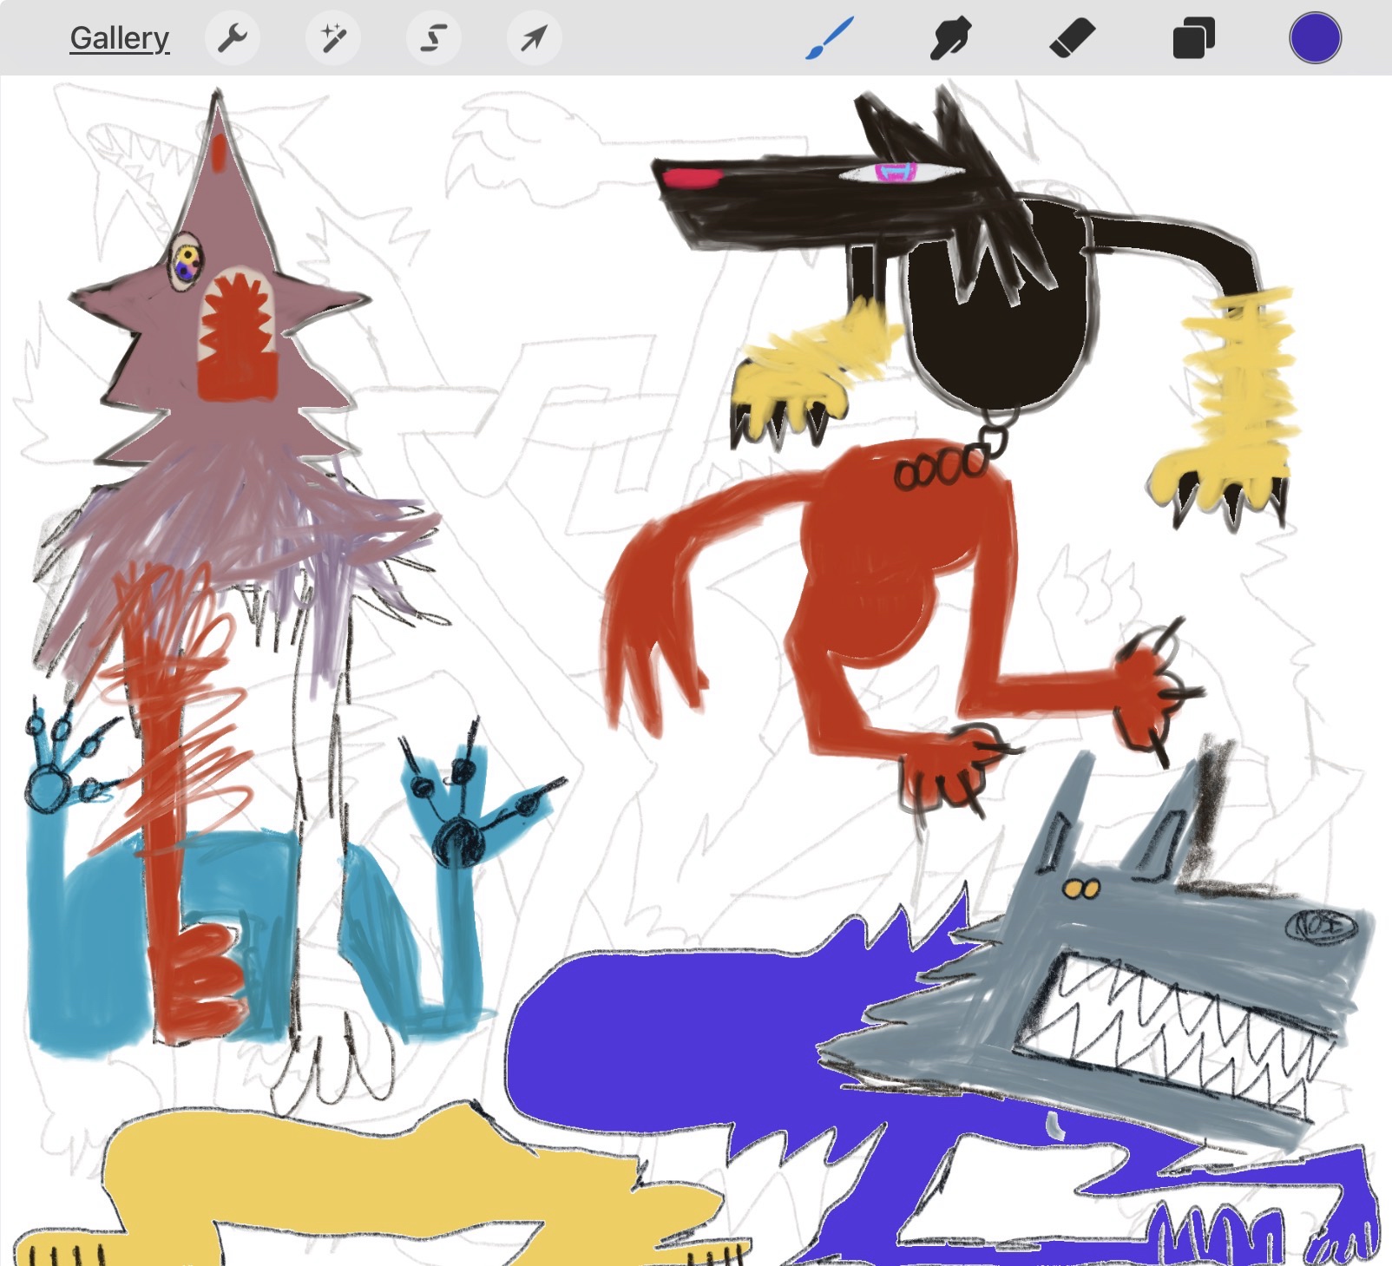1392x1266 pixels.
Task: Select the Eraser tool
Action: pos(1072,39)
